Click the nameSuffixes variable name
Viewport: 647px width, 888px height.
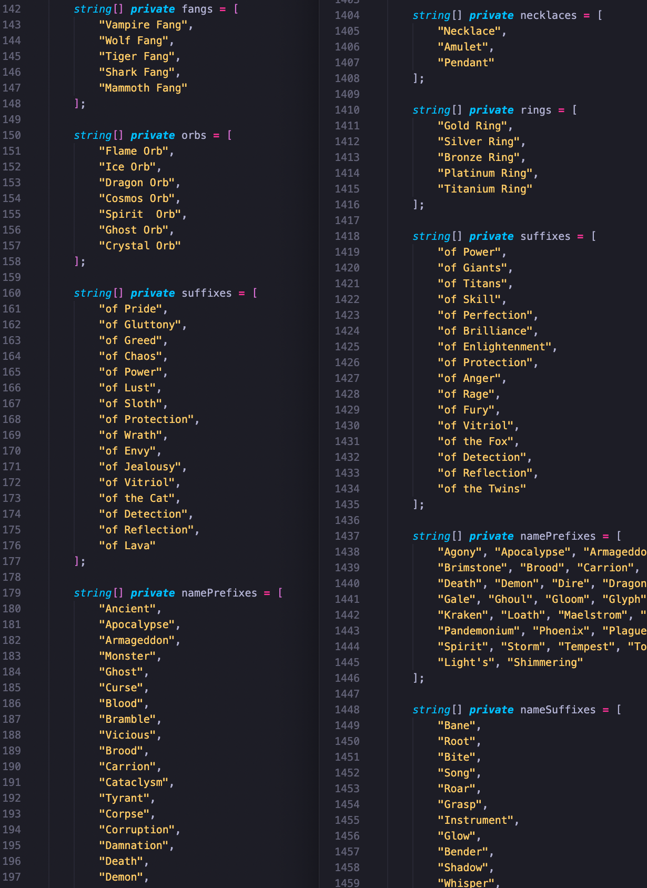(558, 710)
